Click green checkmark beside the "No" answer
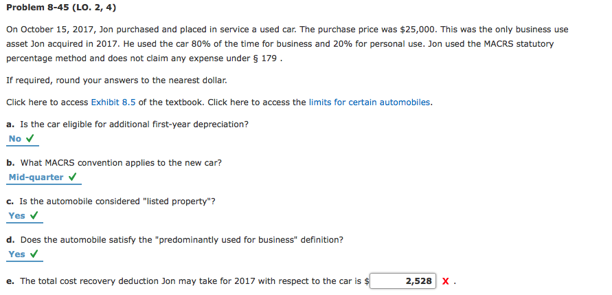Image resolution: width=612 pixels, height=295 pixels. coord(30,139)
